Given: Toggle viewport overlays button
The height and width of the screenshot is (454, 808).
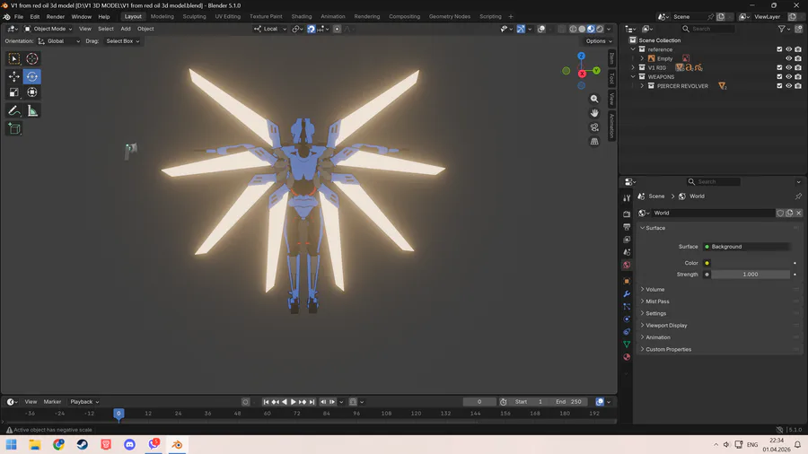Looking at the screenshot, I should tap(541, 29).
